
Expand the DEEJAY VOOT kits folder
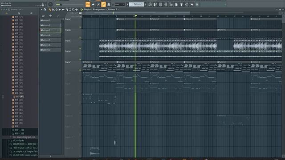(x=24, y=144)
